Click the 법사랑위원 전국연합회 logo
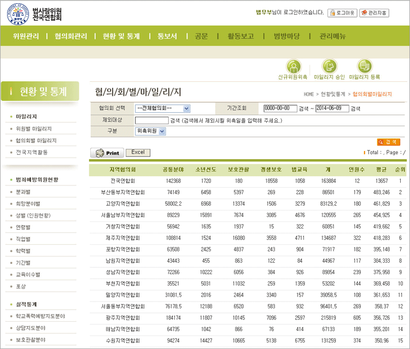410x349 pixels. 34,15
